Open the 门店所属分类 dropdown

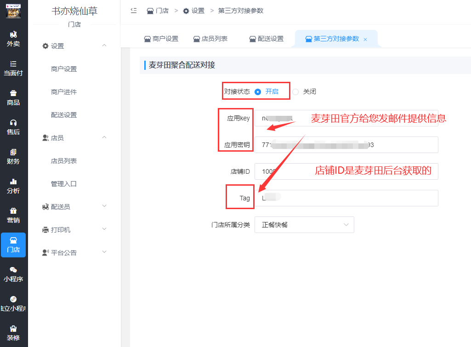304,225
